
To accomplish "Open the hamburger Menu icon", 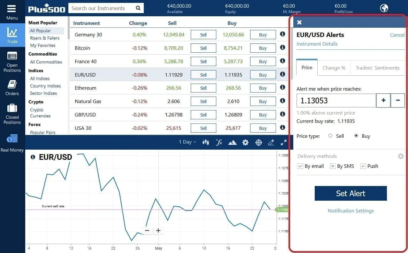I will click(x=12, y=9).
